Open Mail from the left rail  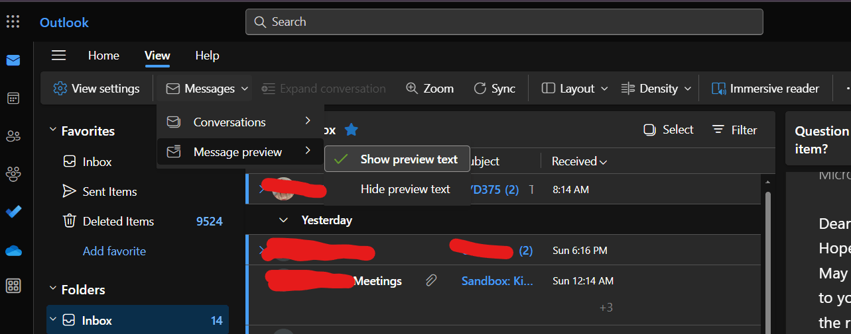(x=13, y=61)
